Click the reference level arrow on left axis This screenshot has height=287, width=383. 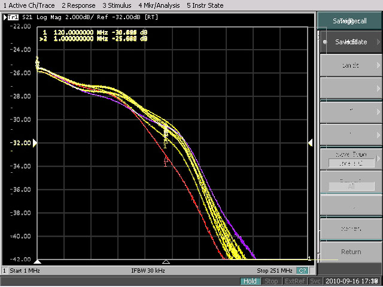(x=35, y=143)
